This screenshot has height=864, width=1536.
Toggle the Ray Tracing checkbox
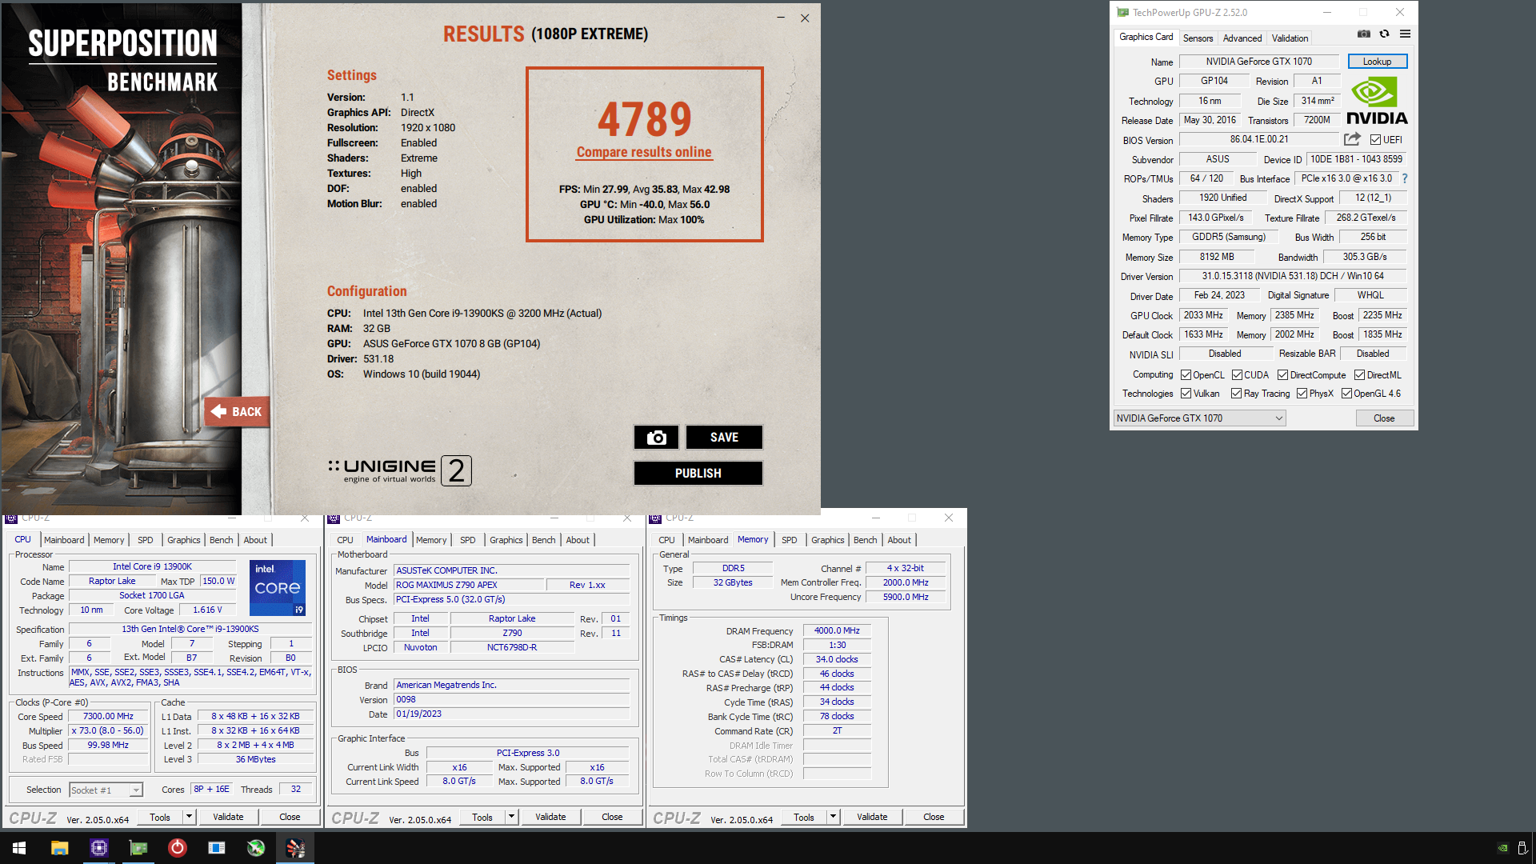point(1236,394)
